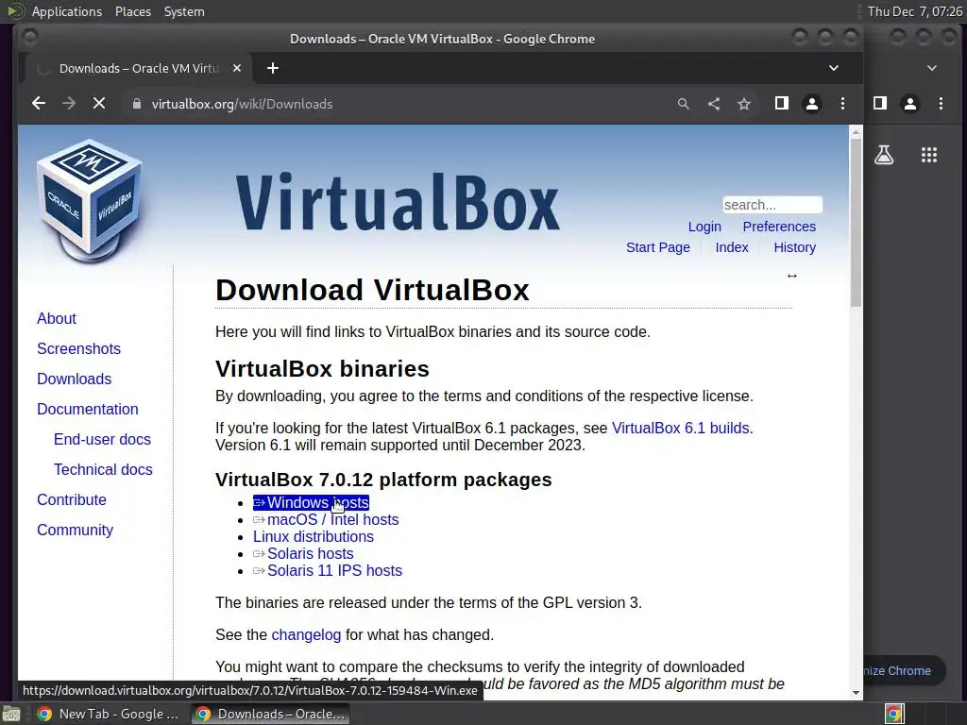The height and width of the screenshot is (725, 967).
Task: Switch to Downloads – Oracle taskbar window
Action: tap(271, 714)
